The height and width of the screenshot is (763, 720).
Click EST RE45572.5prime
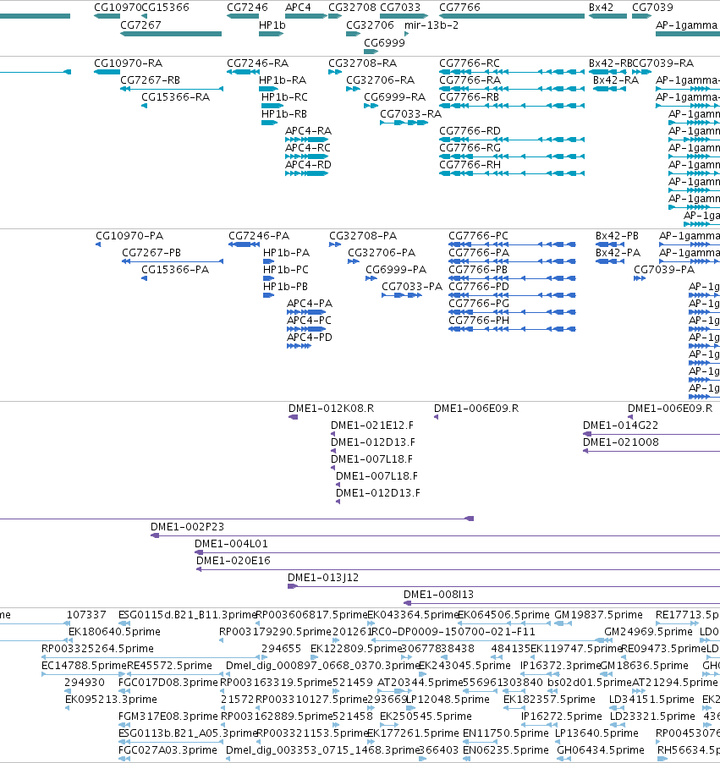(x=169, y=666)
